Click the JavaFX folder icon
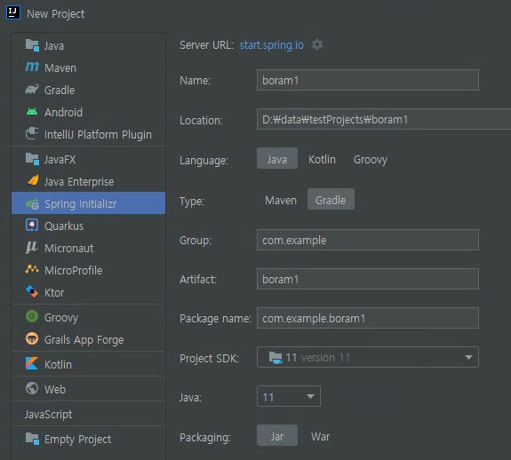This screenshot has width=511, height=460. pyautogui.click(x=32, y=159)
